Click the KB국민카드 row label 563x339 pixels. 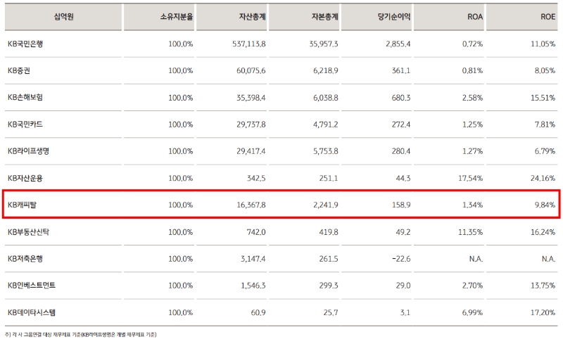26,124
